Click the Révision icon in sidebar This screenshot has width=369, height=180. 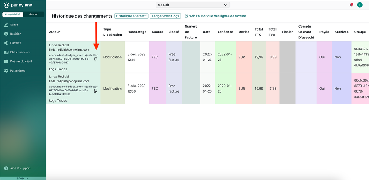(x=6, y=34)
